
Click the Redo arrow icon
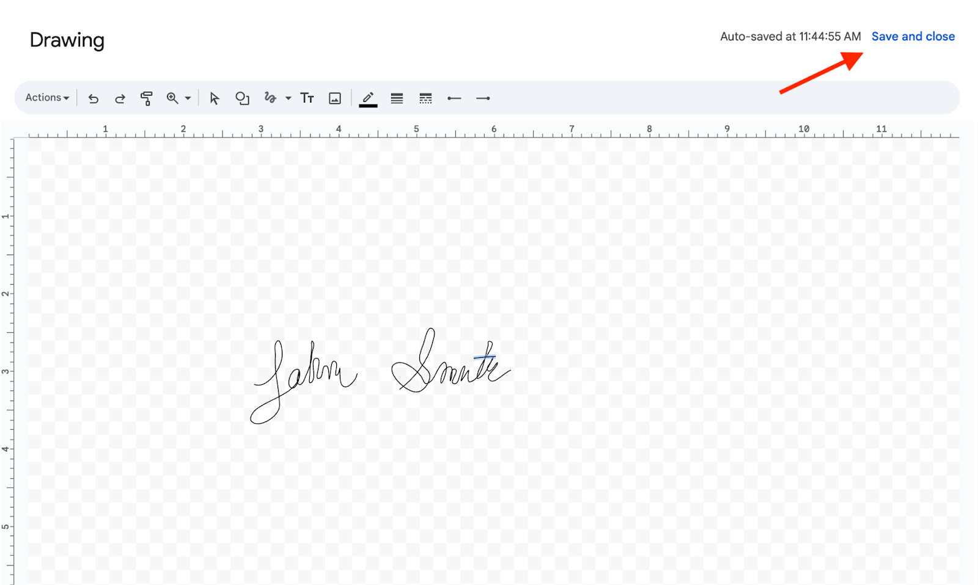coord(120,98)
